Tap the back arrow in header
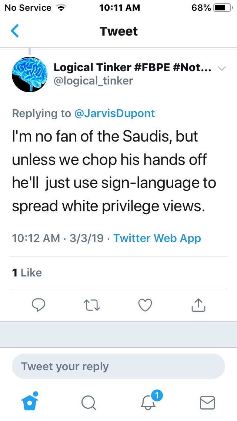The width and height of the screenshot is (237, 421). pyautogui.click(x=15, y=31)
